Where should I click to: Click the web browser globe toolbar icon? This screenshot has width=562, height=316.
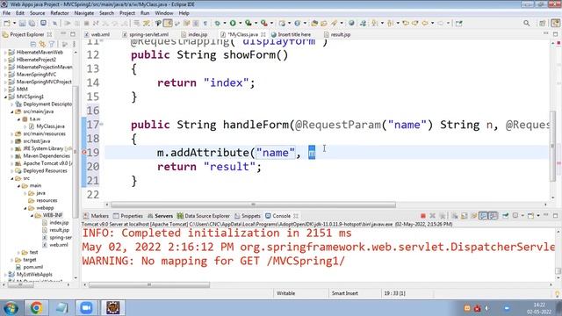(x=351, y=24)
